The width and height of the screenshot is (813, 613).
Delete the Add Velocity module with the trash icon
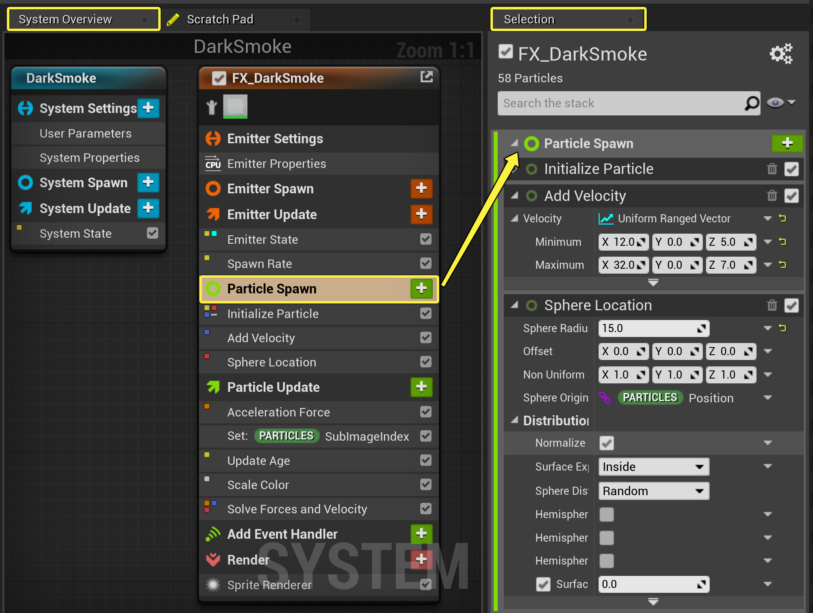772,196
